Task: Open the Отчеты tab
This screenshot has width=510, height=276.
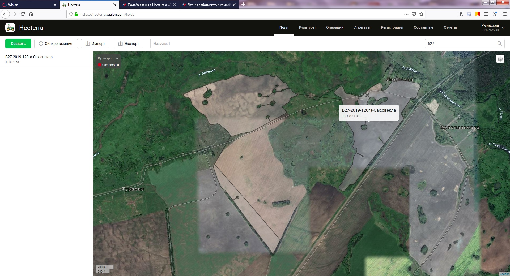Action: [x=450, y=28]
